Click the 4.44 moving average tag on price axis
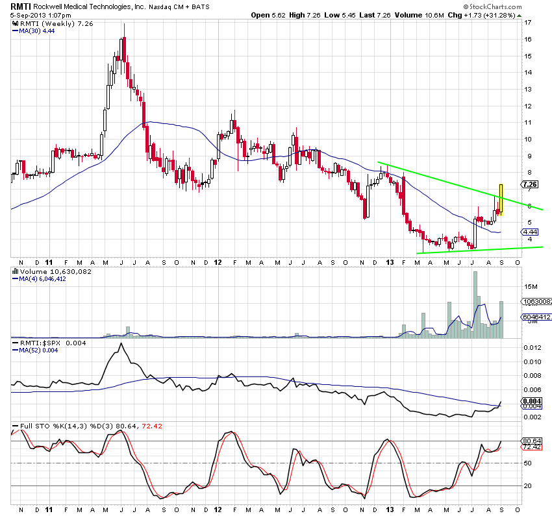The width and height of the screenshot is (552, 516). point(529,232)
